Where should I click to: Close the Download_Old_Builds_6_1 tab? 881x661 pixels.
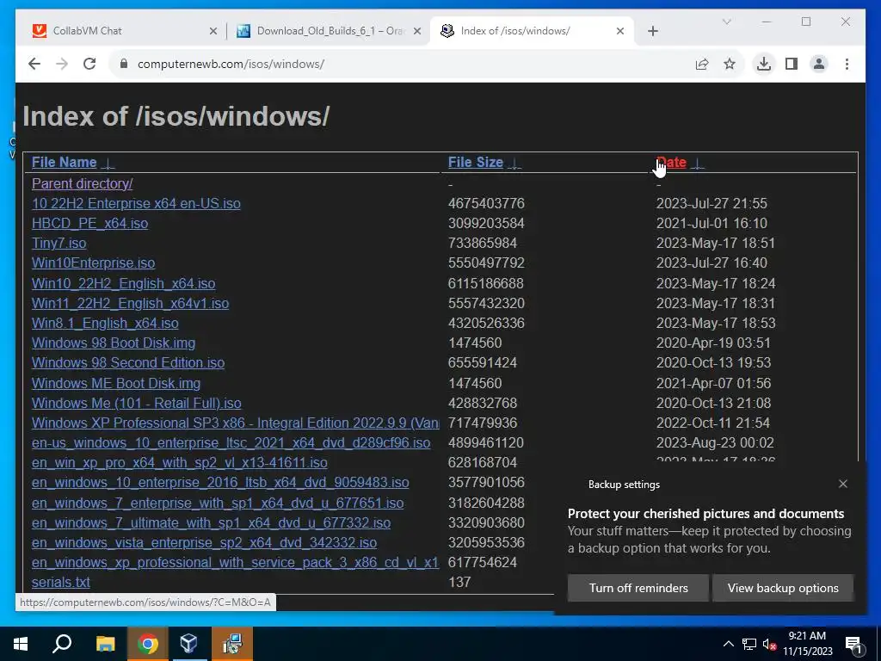pos(417,31)
